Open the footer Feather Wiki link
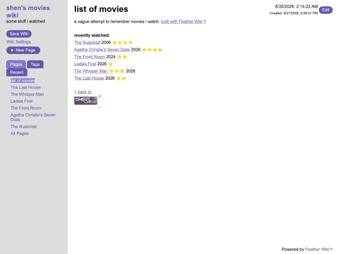Image resolution: width=339 pixels, height=254 pixels. tap(317, 249)
